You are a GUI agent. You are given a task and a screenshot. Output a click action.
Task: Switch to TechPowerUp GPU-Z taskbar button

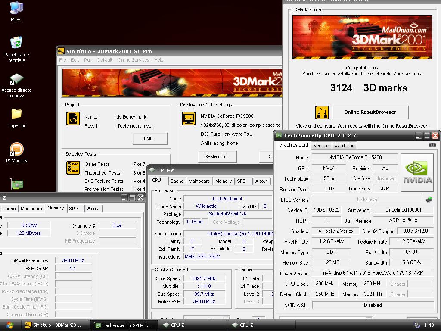[x=124, y=325]
